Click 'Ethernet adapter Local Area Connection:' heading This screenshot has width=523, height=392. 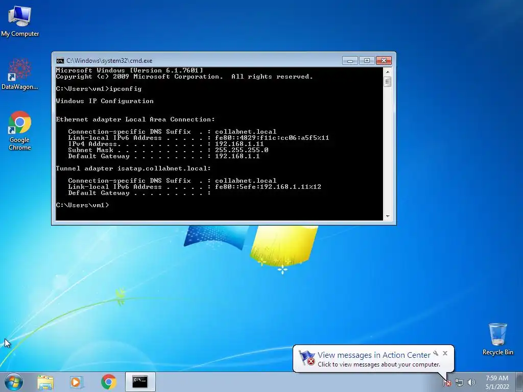pyautogui.click(x=135, y=119)
